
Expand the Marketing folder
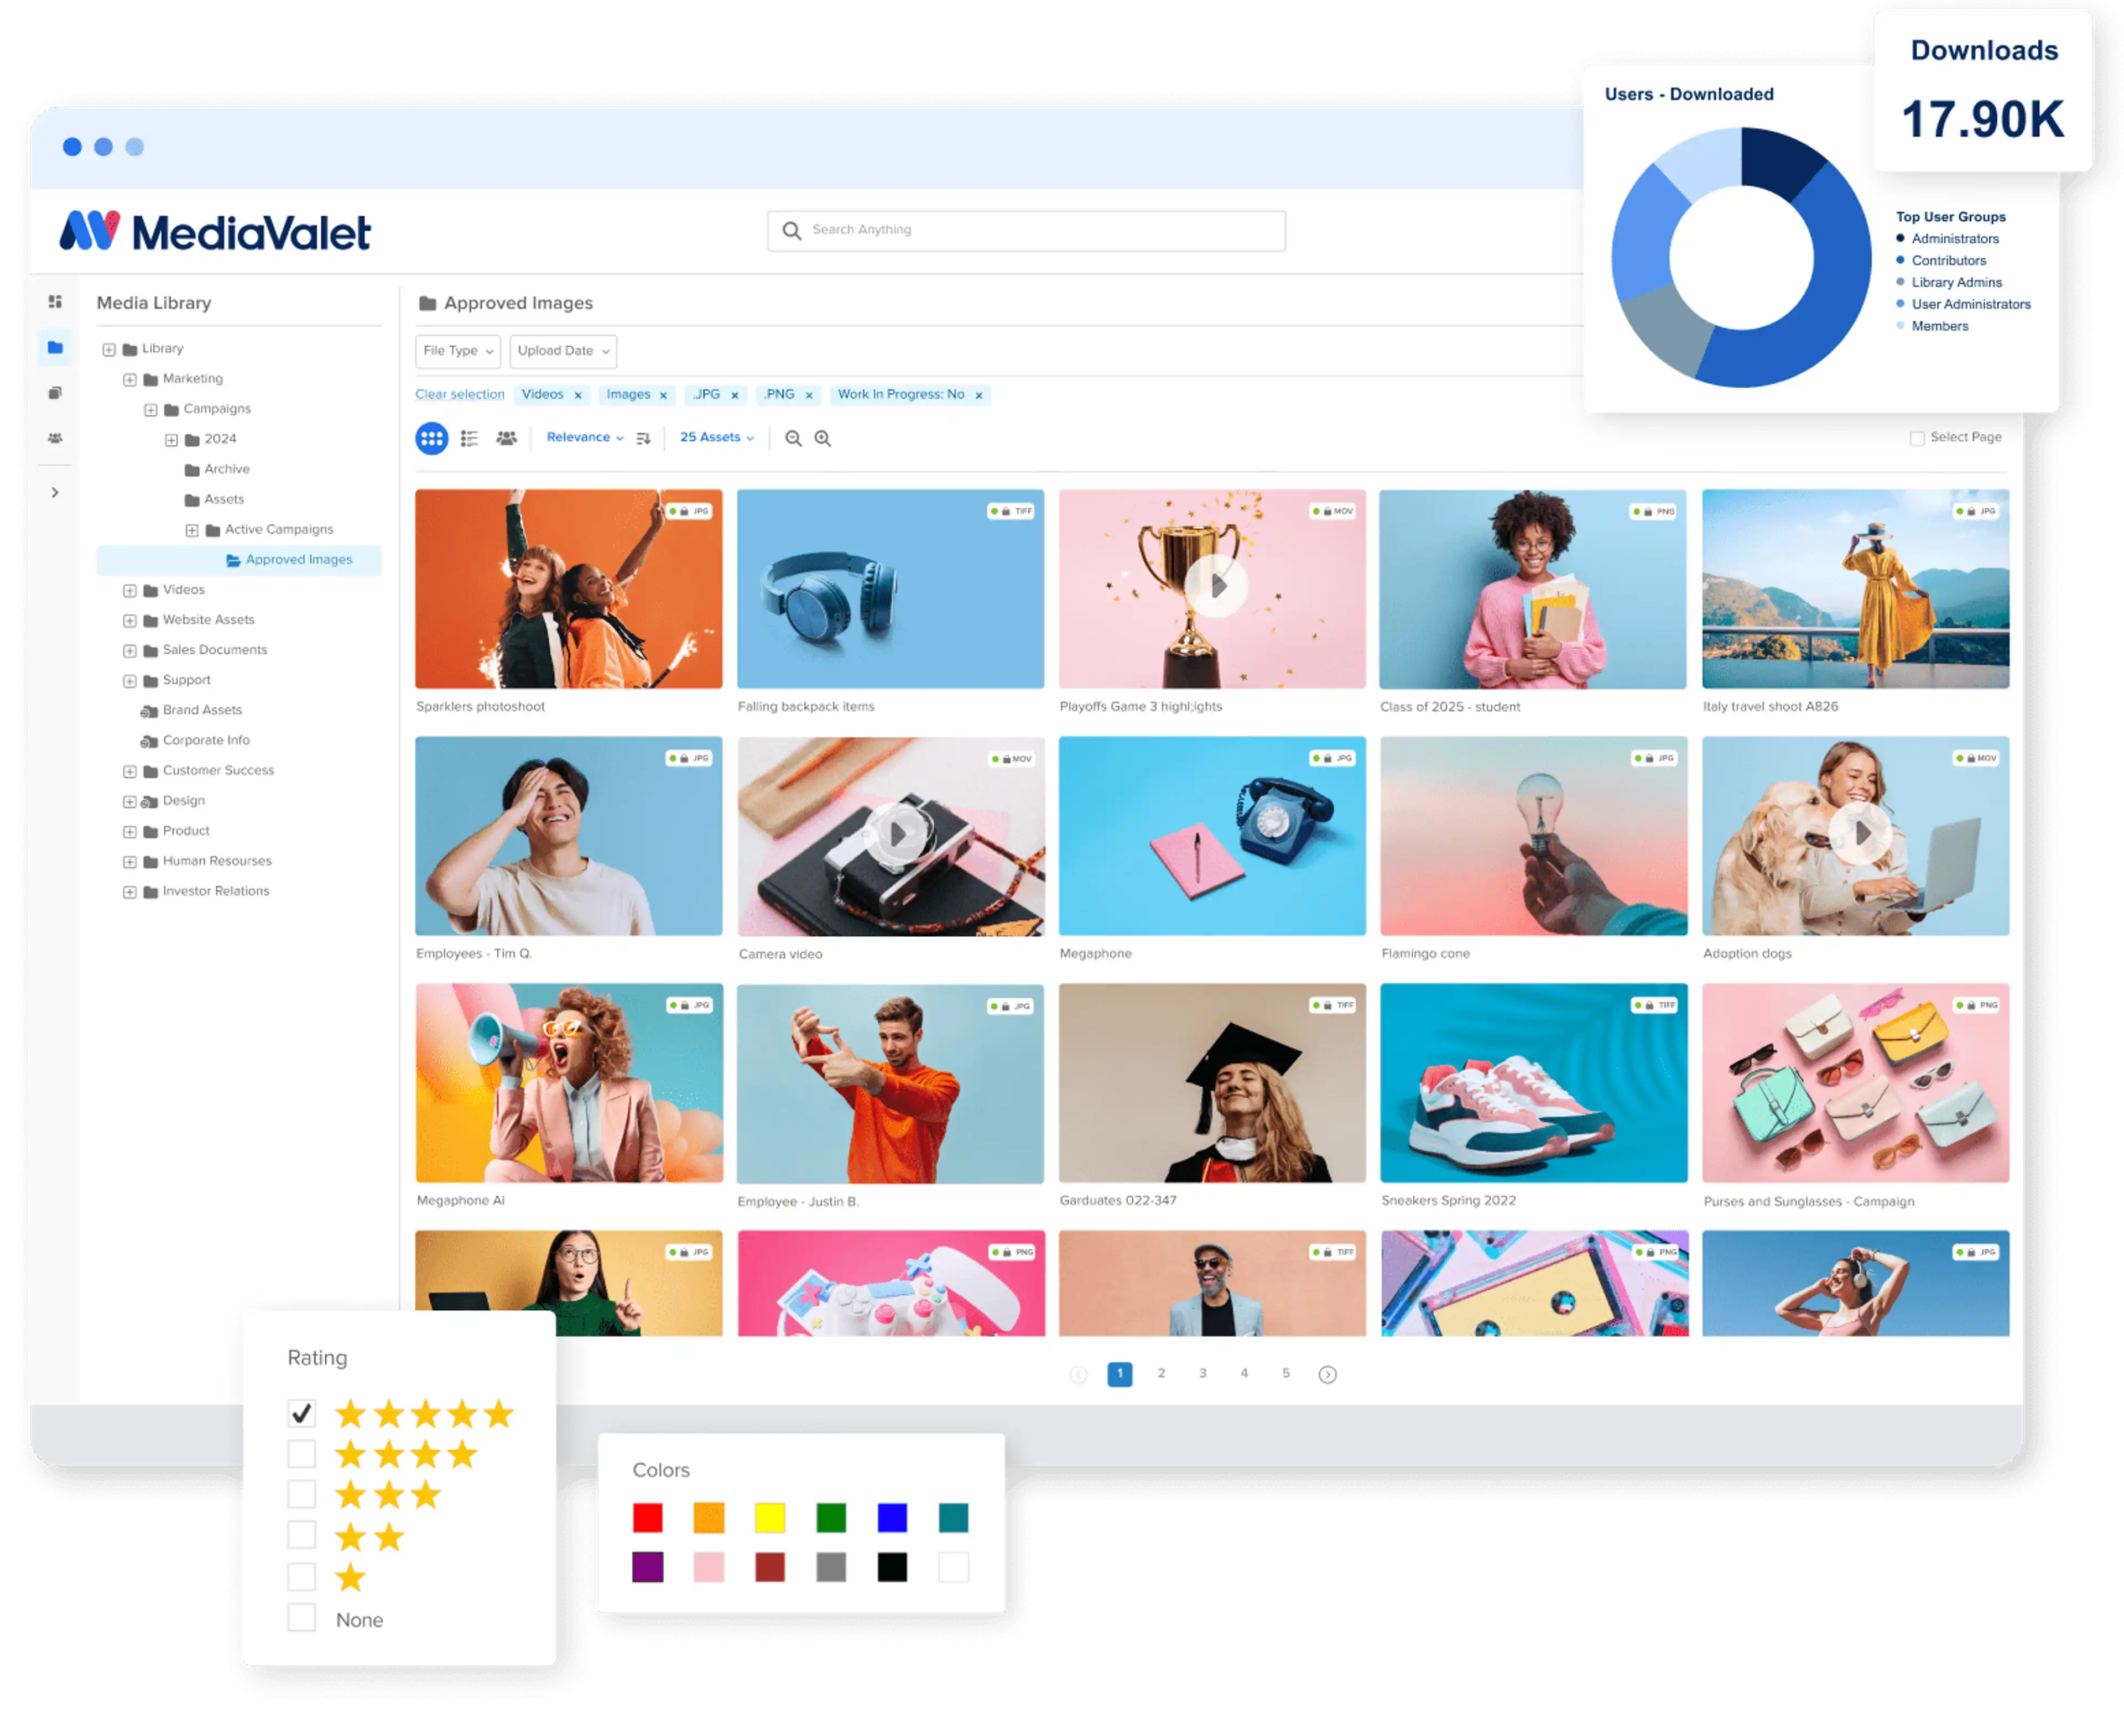129,379
